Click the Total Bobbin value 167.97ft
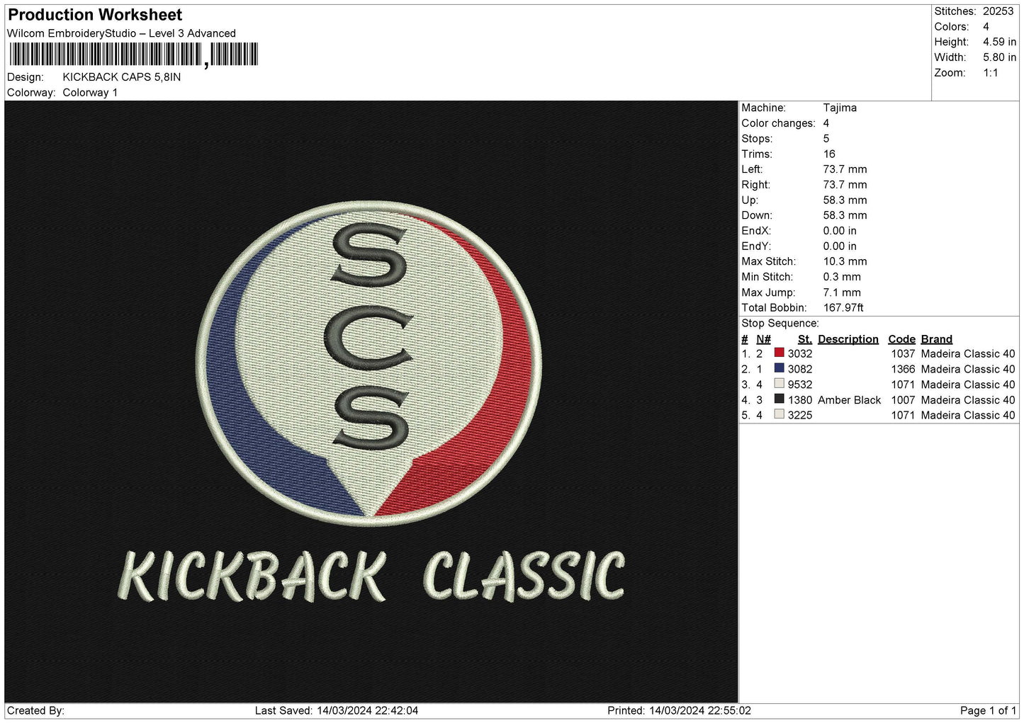 [843, 308]
